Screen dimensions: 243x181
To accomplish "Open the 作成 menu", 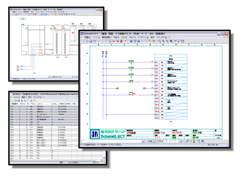I will point(116,38).
